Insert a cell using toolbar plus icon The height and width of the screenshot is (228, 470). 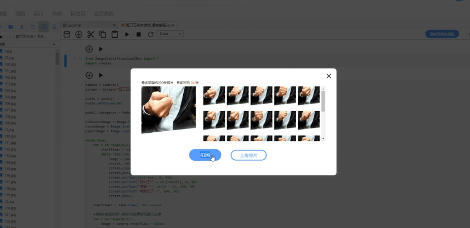[78, 34]
